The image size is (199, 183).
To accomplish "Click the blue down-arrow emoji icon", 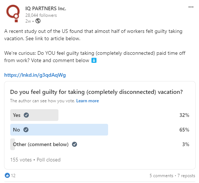I will tap(94, 60).
